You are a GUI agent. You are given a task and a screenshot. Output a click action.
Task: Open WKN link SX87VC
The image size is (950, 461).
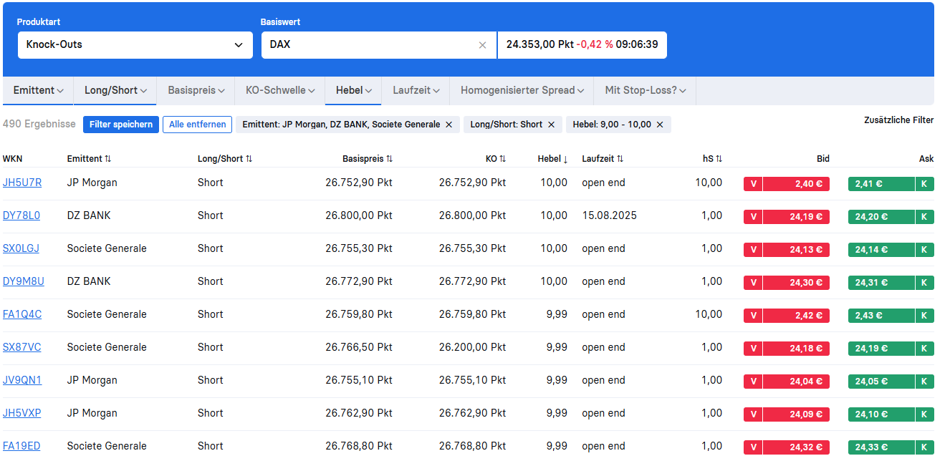coord(22,347)
